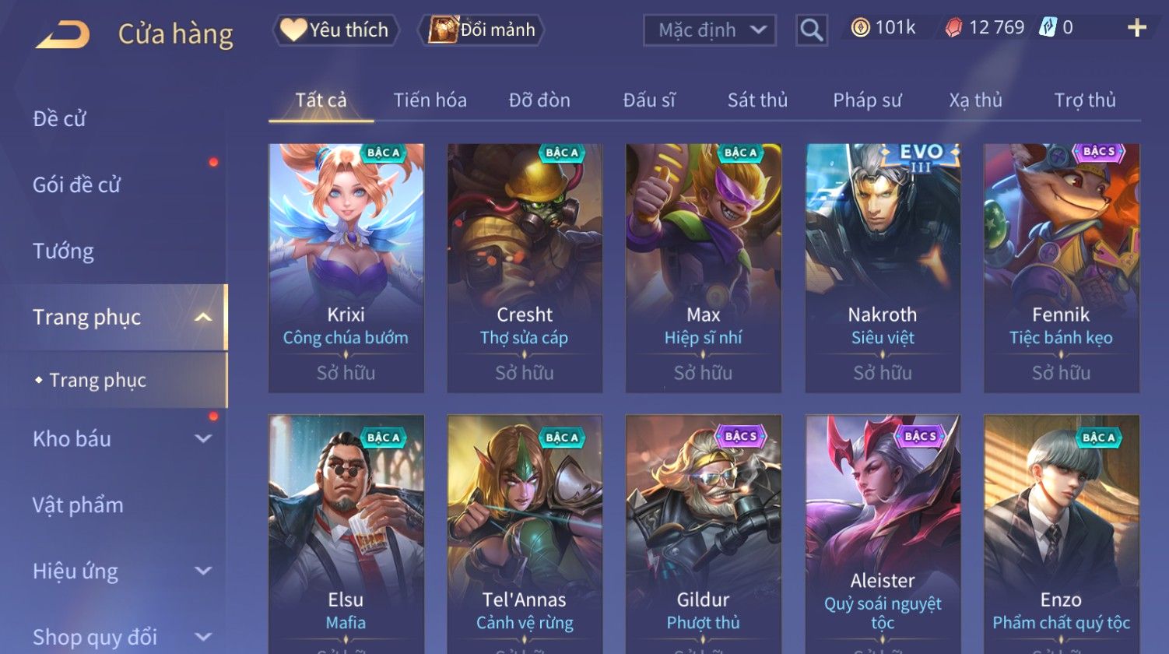The width and height of the screenshot is (1169, 654).
Task: Open Gói đề cử sidebar item
Action: pos(77,185)
